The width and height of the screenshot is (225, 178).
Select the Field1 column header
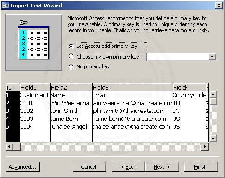(x=35, y=87)
